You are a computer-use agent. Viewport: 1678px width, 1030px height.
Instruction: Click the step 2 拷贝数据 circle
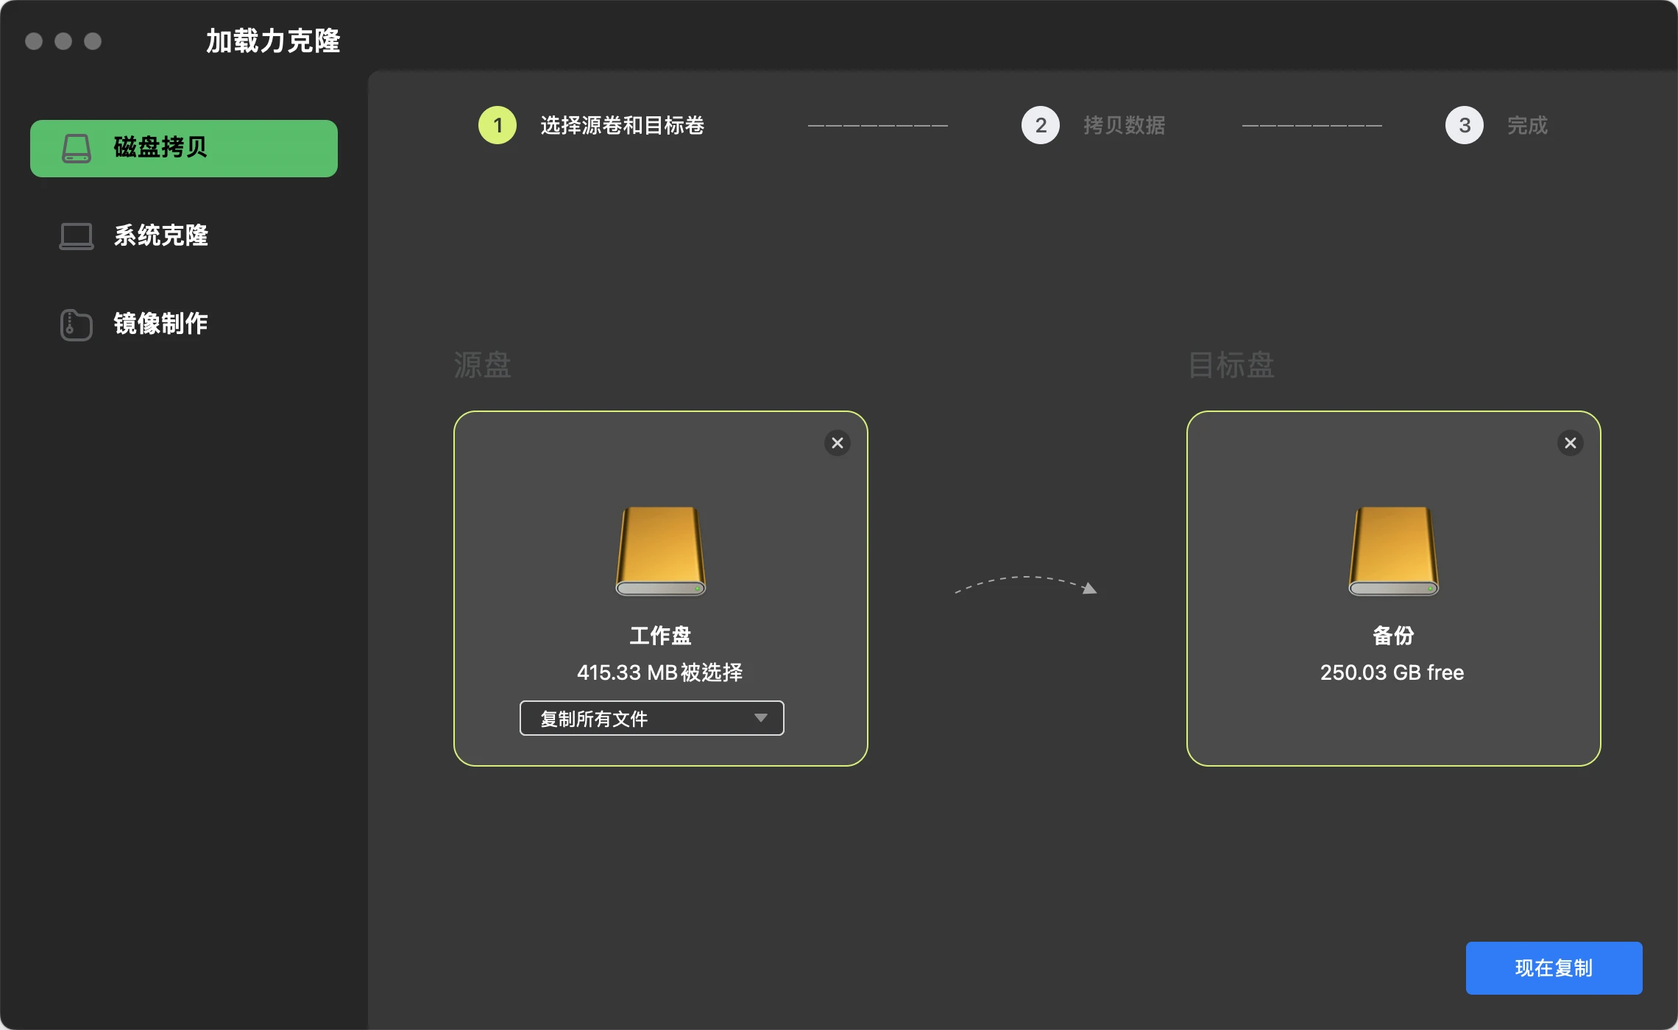point(1040,125)
